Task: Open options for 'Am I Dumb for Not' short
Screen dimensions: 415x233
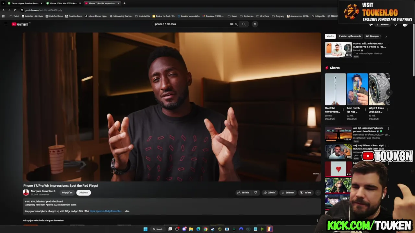Action: (x=365, y=109)
